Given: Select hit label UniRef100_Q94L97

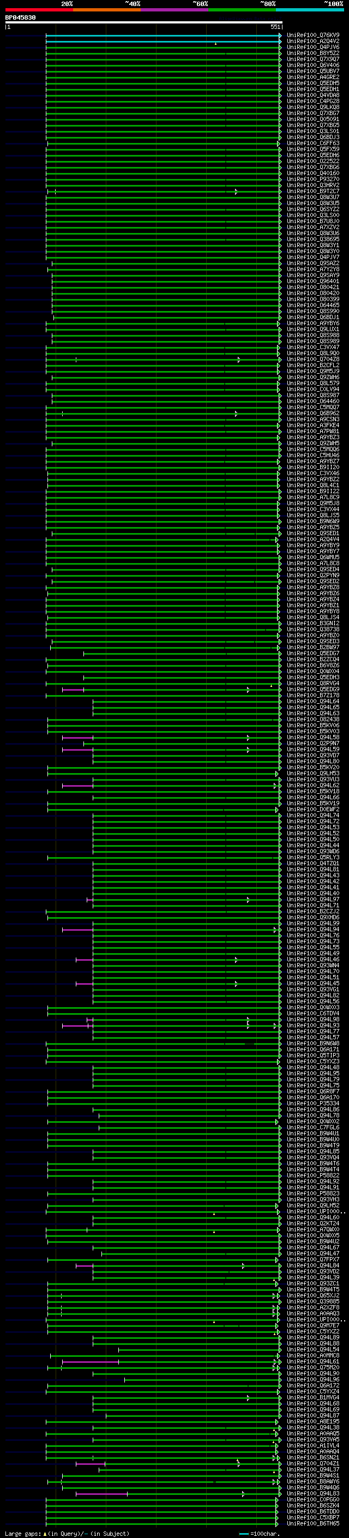Looking at the screenshot, I should coord(313,900).
